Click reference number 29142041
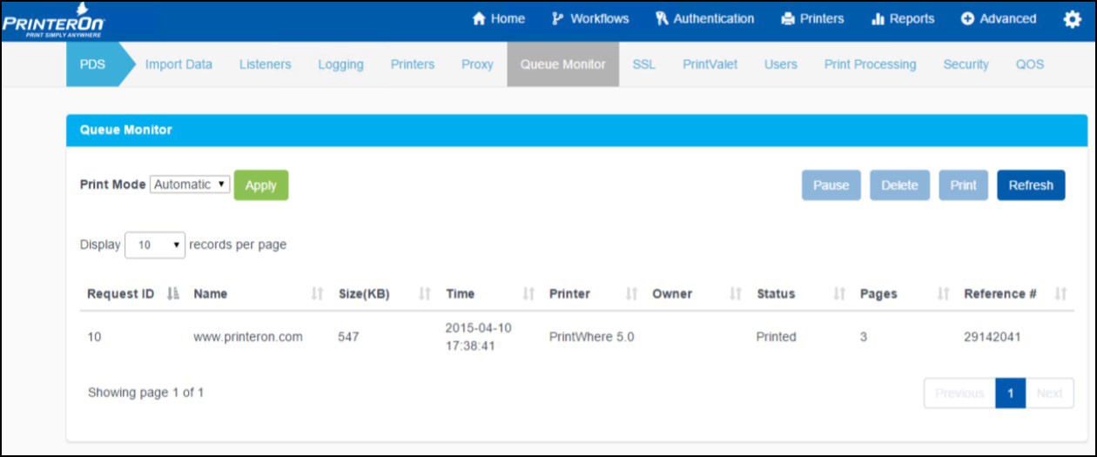The width and height of the screenshot is (1097, 457). click(993, 337)
